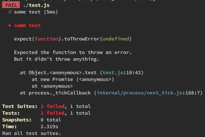The height and width of the screenshot is (137, 205).
Task: Click the red bullet before 'some test'
Action: (x=10, y=25)
